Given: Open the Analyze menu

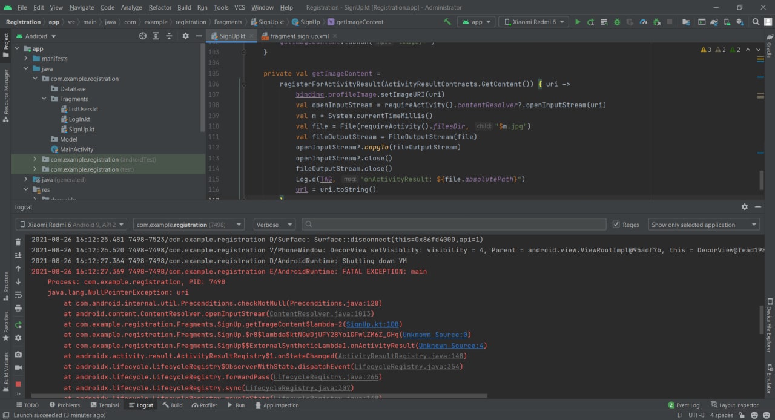Looking at the screenshot, I should click(131, 7).
